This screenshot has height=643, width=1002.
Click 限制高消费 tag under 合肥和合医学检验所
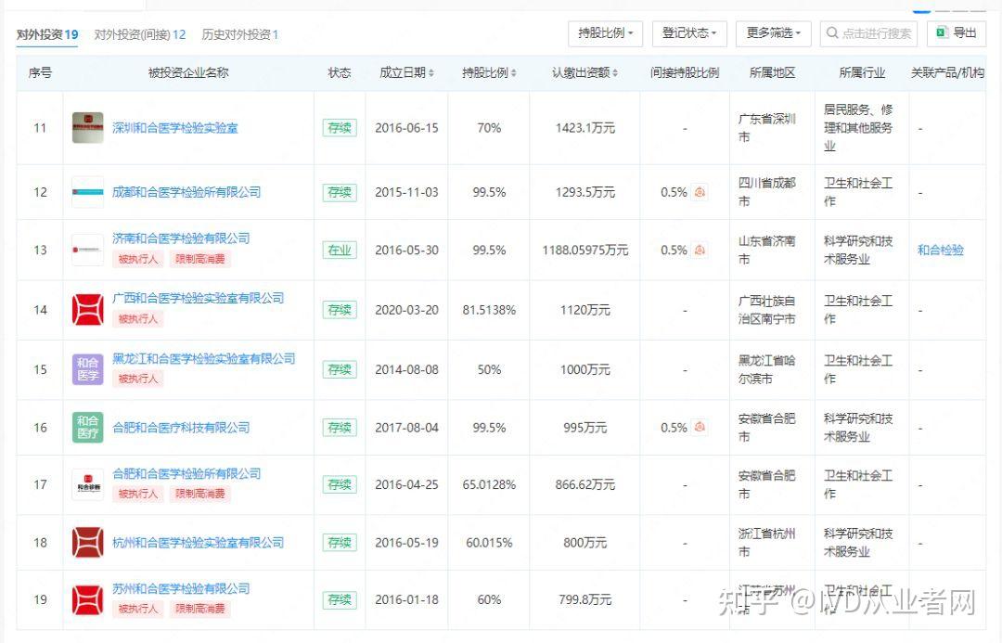[200, 494]
